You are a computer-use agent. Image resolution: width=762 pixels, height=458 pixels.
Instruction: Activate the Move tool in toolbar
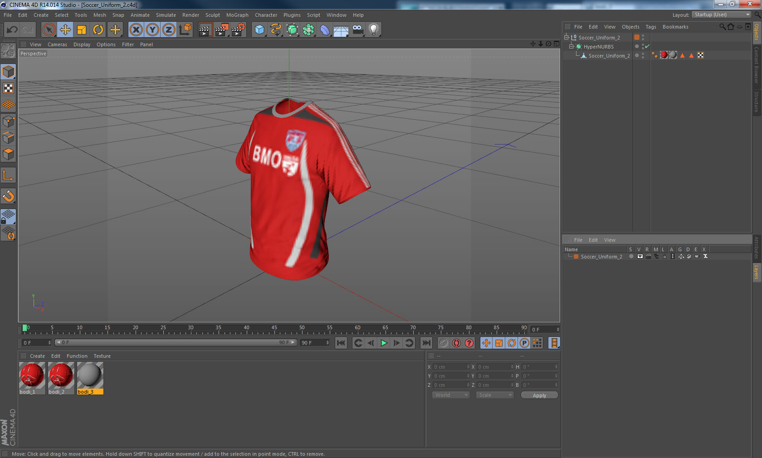tap(65, 30)
